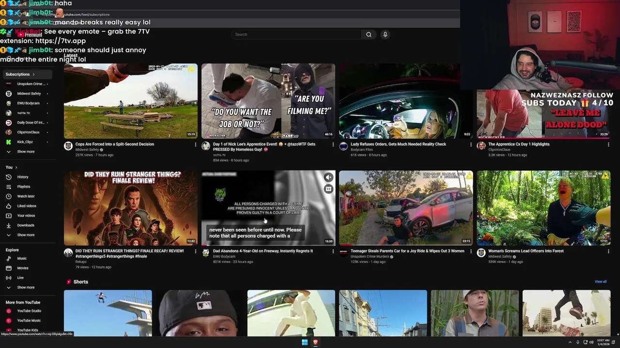Click the taskbar microphone tray icon
Viewport: 620px width, 348px height.
point(578,342)
